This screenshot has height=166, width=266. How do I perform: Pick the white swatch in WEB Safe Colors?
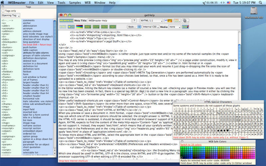pyautogui.click(x=254, y=147)
